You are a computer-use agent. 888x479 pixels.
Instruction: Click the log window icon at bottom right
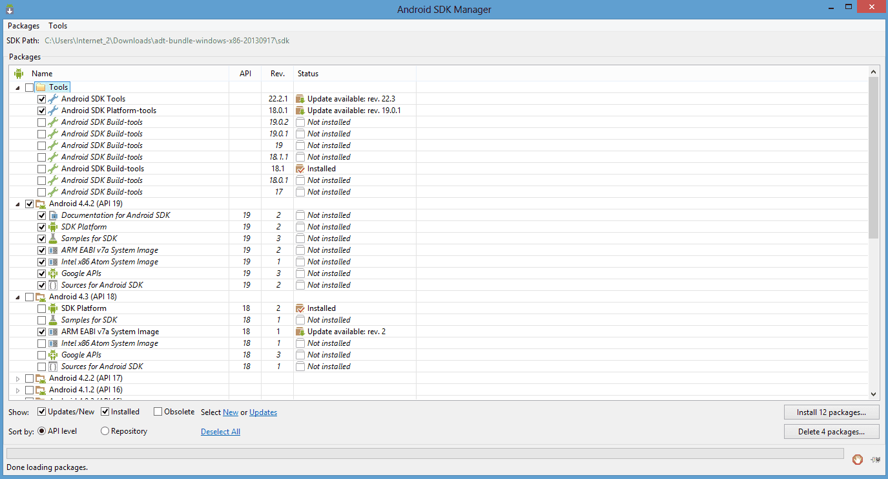pos(875,460)
